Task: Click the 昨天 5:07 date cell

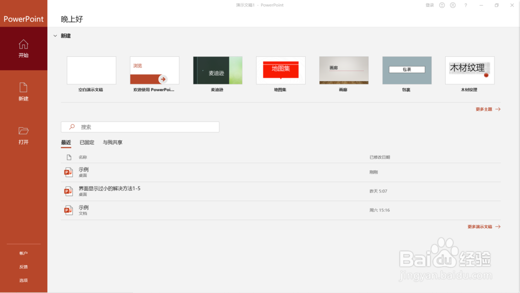Action: pyautogui.click(x=379, y=191)
